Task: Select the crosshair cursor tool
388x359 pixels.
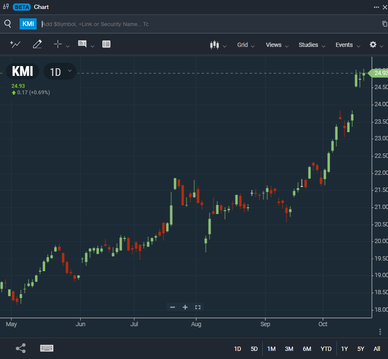Action: 58,44
